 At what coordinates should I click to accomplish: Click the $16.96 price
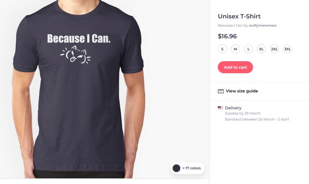tap(227, 36)
